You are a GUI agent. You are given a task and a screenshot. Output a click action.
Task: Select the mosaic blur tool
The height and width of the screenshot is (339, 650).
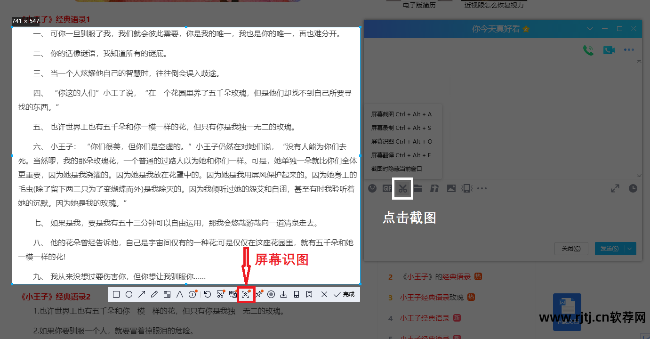point(167,295)
